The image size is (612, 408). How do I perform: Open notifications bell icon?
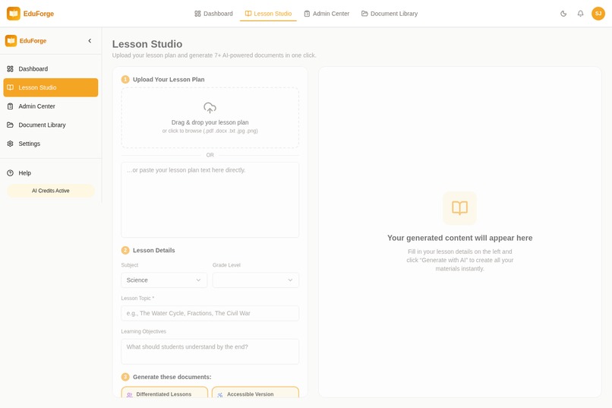point(580,14)
